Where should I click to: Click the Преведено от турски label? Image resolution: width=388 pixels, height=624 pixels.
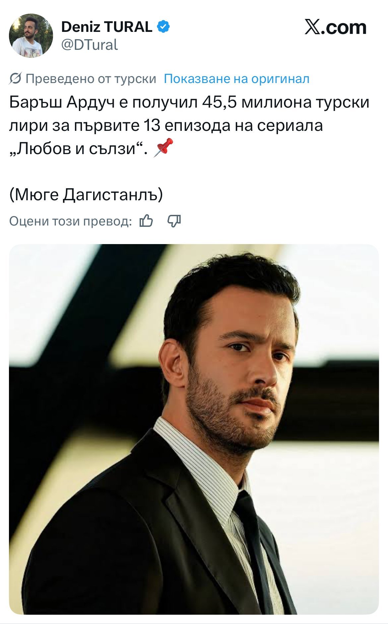91,79
